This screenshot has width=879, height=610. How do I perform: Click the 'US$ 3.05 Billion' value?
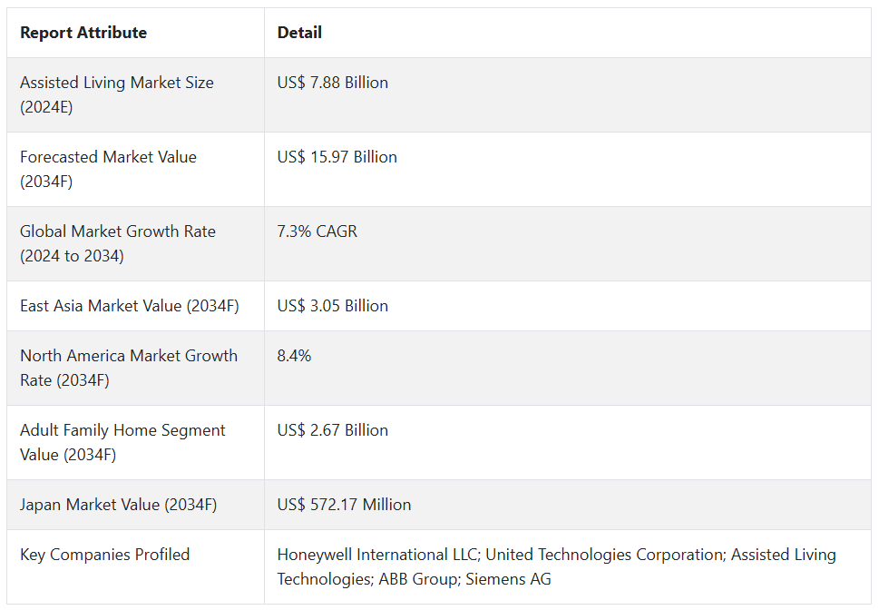333,306
